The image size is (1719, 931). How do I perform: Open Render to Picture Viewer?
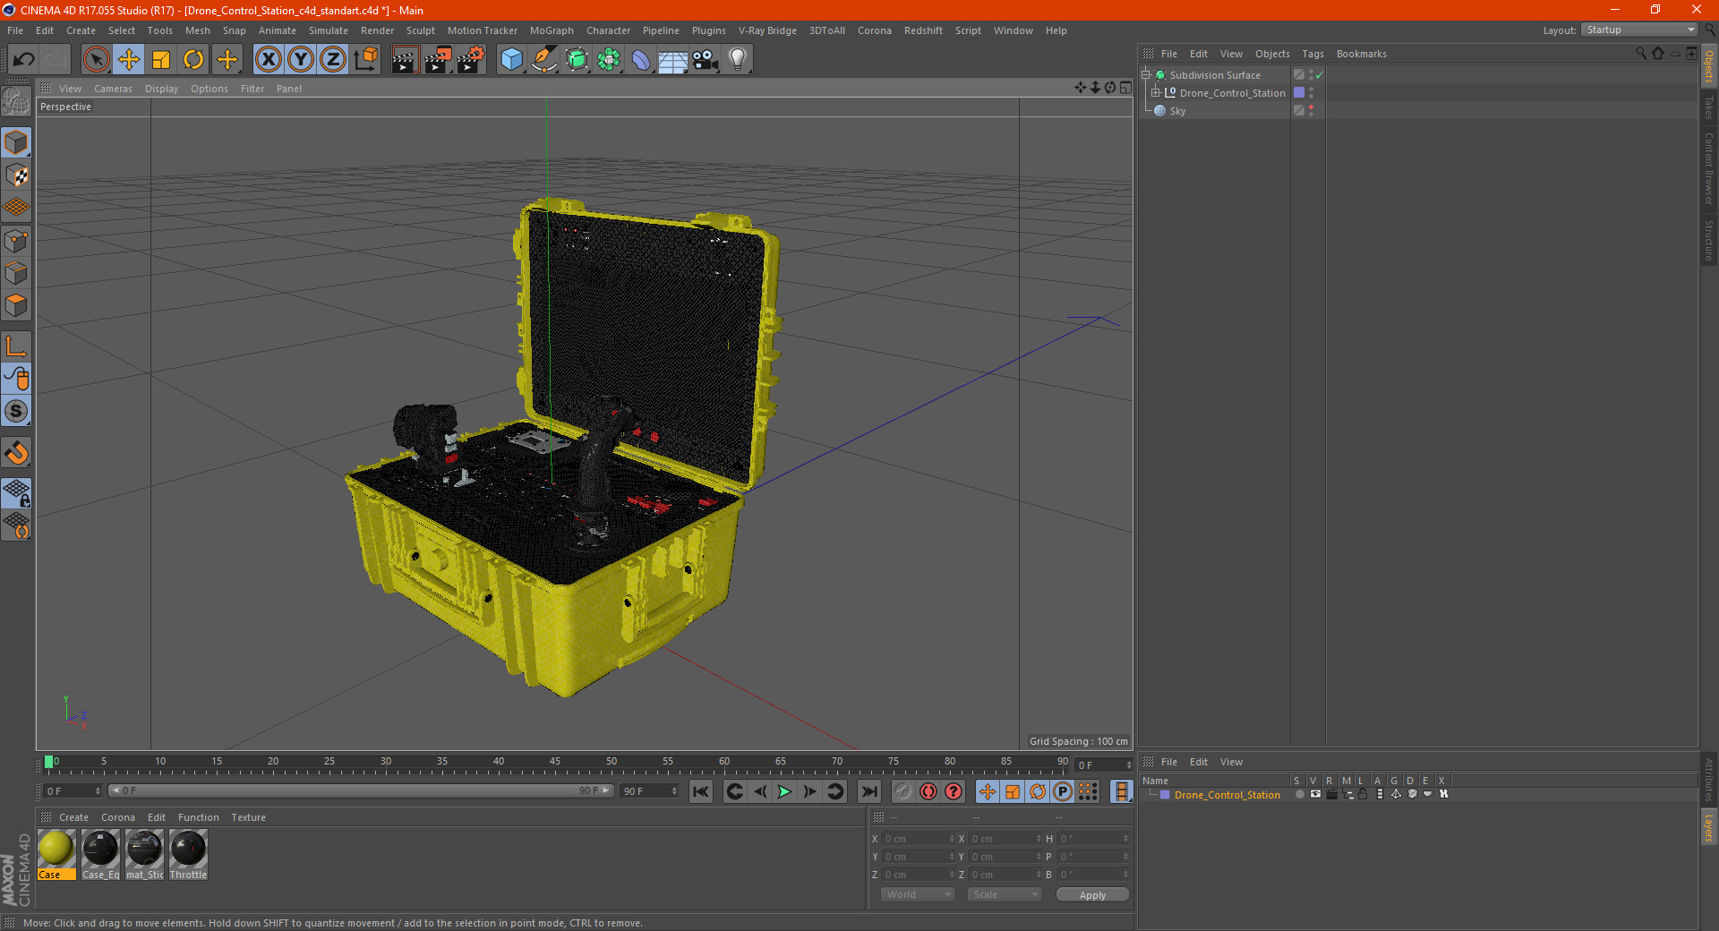pyautogui.click(x=438, y=60)
